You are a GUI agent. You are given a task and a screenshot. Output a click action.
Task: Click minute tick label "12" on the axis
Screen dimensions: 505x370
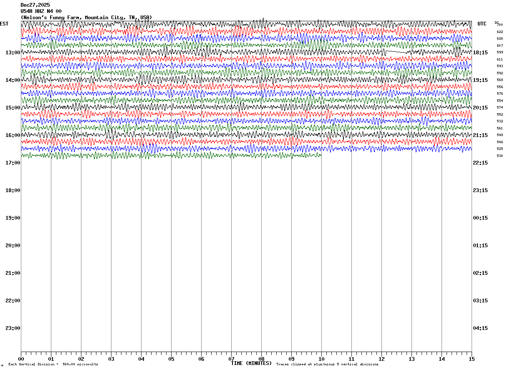(x=381, y=359)
